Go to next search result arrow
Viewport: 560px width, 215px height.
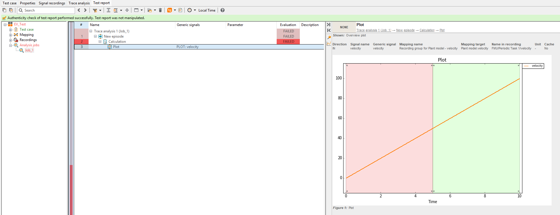click(85, 10)
